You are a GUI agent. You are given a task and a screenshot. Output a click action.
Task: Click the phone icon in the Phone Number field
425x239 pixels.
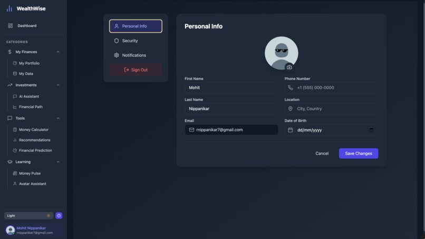pos(291,88)
